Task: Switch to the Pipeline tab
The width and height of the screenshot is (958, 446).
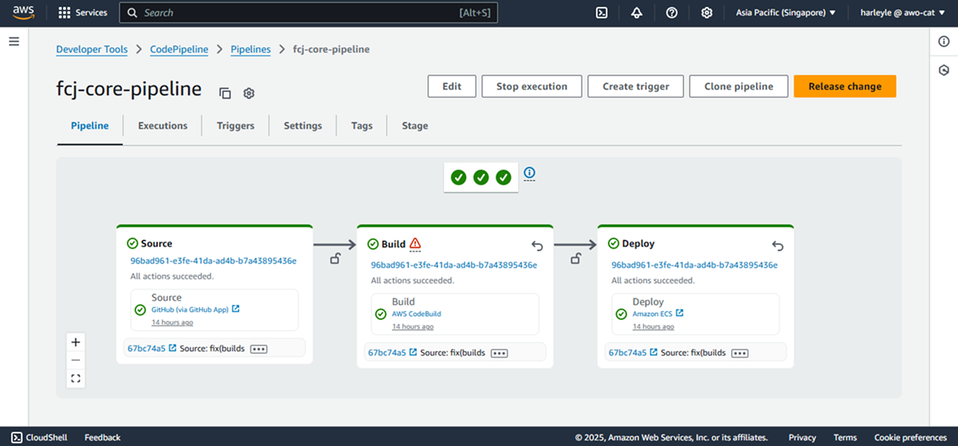Action: (90, 126)
